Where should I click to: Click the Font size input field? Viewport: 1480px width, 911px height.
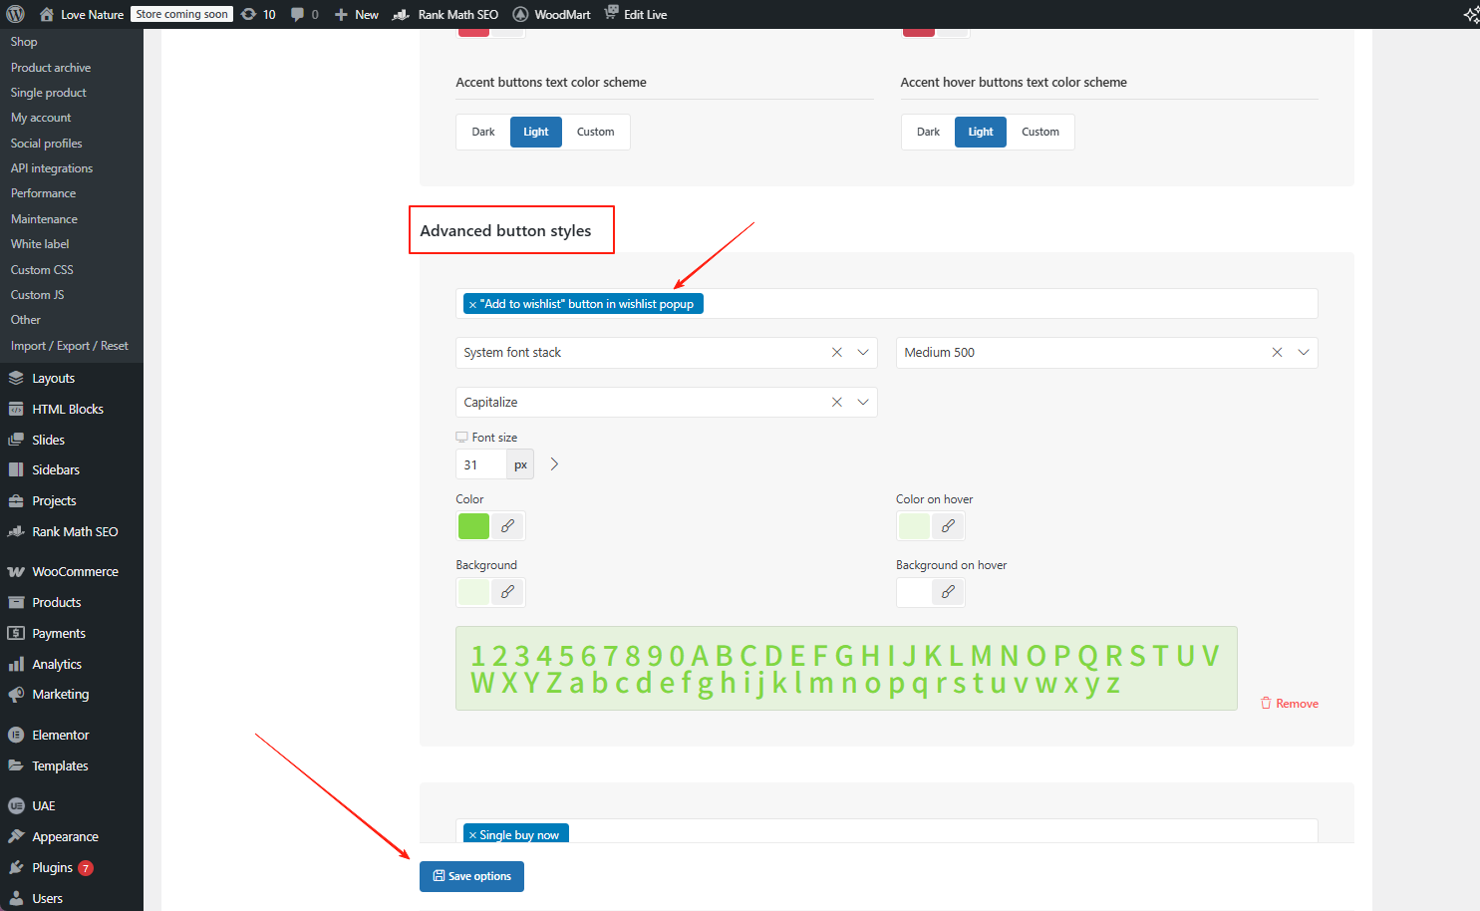[481, 464]
